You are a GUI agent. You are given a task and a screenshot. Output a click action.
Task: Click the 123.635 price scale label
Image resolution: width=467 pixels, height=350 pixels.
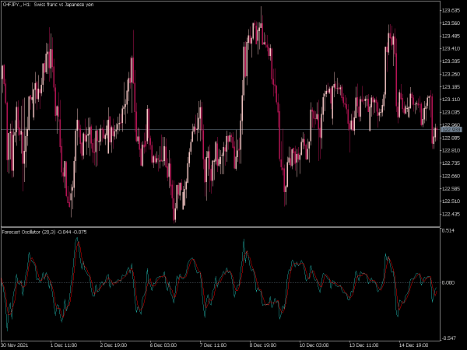[451, 10]
